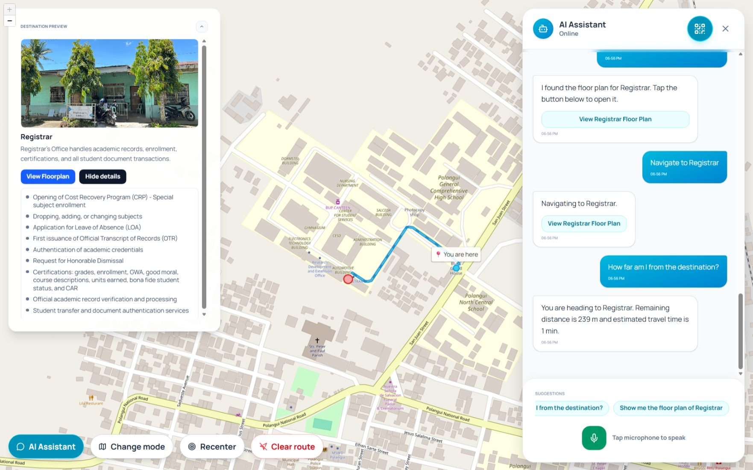Viewport: 753px width, 470px height.
Task: Choose suggestion 'I from the destination?'
Action: point(571,408)
